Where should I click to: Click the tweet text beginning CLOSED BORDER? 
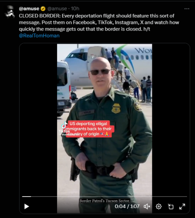click(99, 22)
